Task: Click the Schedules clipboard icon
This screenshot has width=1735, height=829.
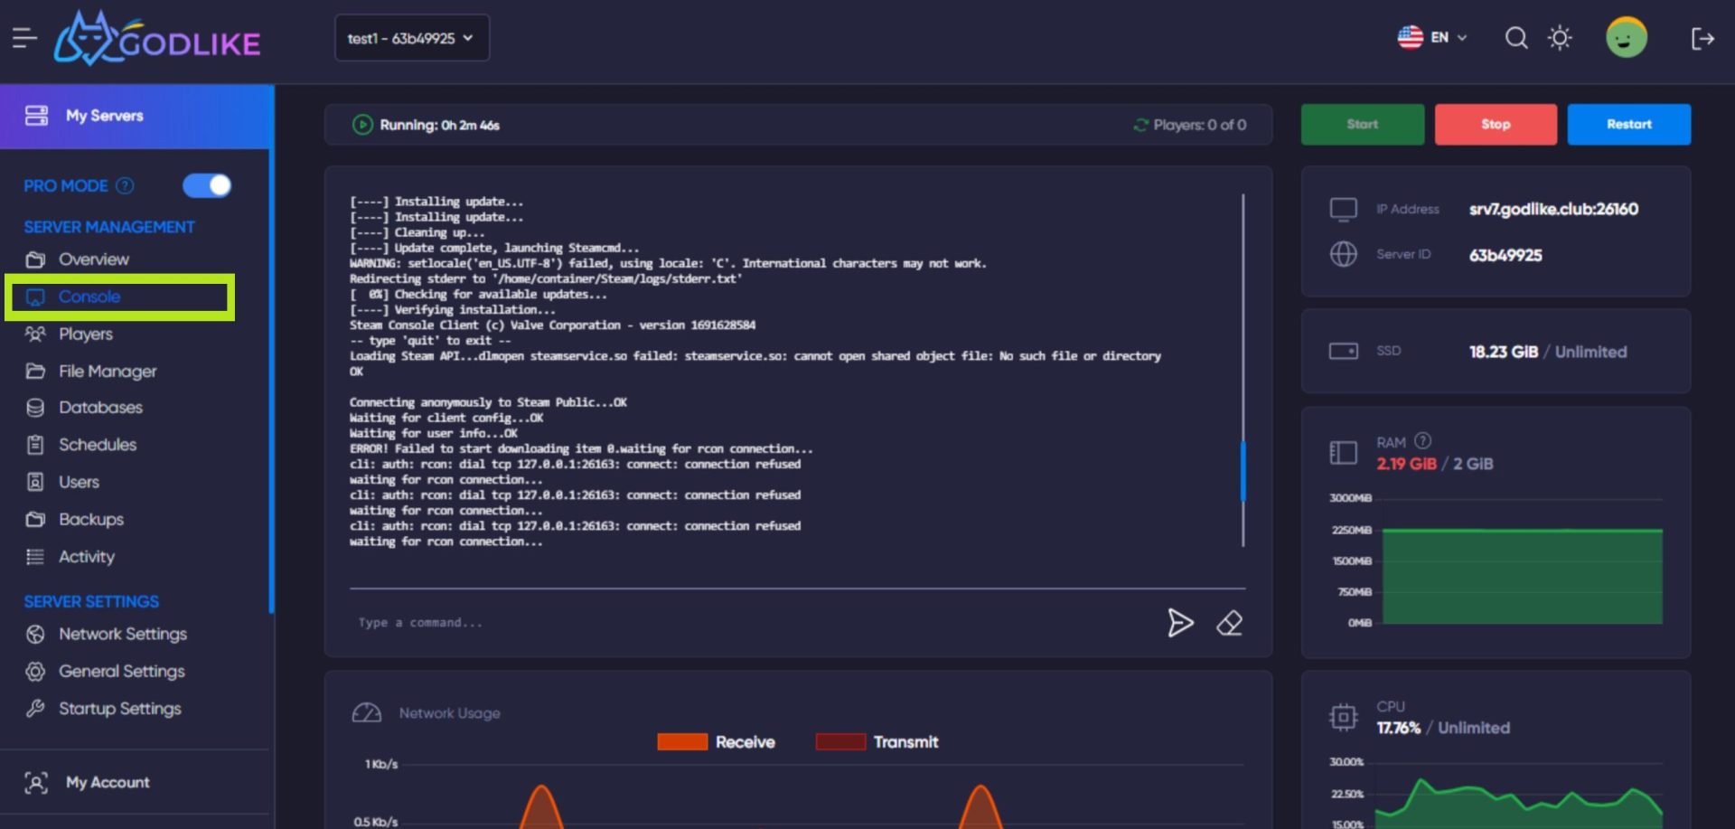Action: pos(35,445)
